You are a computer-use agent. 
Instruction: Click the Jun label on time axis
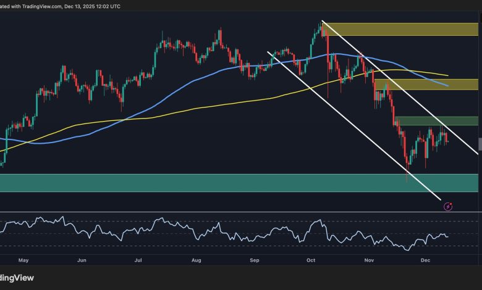click(x=81, y=260)
